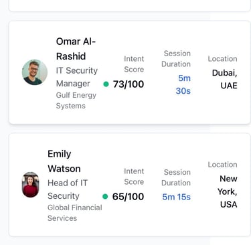The height and width of the screenshot is (245, 251).
Task: Open Omar Al-Rashid's name link
Action: point(76,49)
